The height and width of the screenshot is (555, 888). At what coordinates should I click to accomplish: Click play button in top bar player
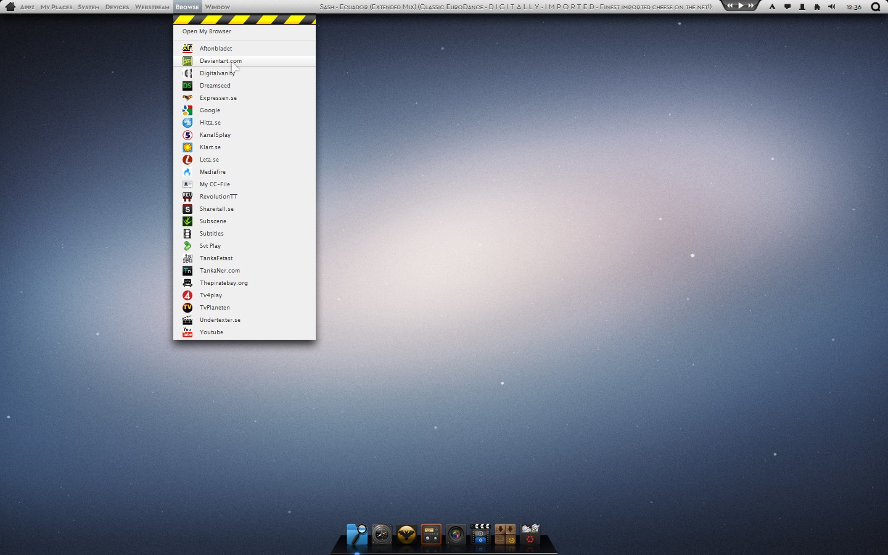(741, 6)
